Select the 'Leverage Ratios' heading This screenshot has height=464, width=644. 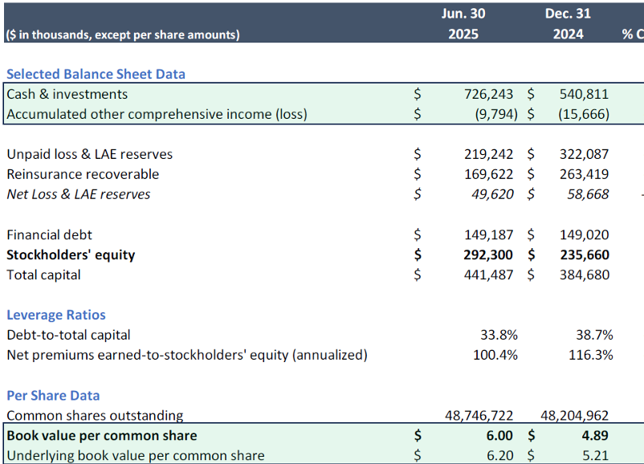point(56,315)
